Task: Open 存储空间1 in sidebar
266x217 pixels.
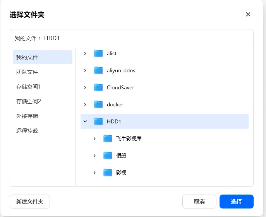Action: point(28,87)
